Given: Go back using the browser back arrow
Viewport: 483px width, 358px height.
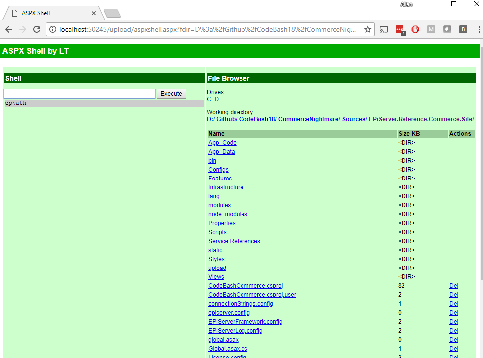Looking at the screenshot, I should [9, 29].
